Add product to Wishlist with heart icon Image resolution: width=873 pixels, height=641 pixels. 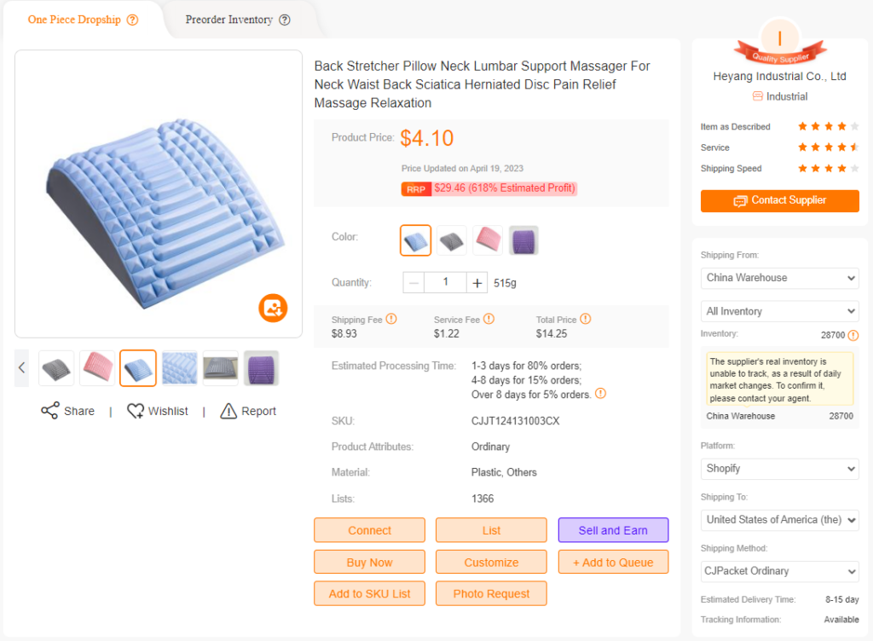136,411
